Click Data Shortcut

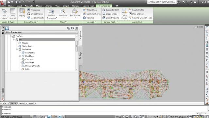pyautogui.click(x=137, y=14)
